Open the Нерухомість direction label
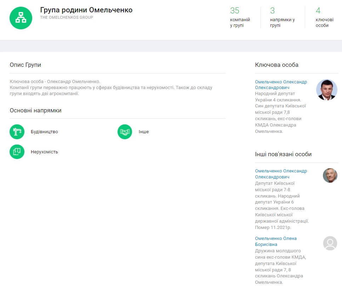Screen dimensions: 342x288 tap(44, 152)
